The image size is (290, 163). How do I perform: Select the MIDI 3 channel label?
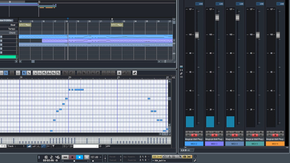pos(214,144)
